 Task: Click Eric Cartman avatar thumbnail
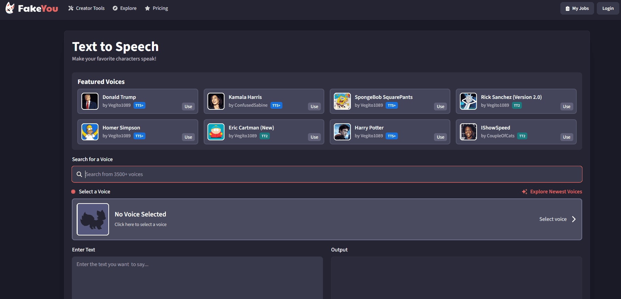[216, 132]
